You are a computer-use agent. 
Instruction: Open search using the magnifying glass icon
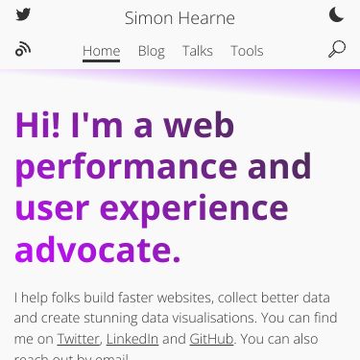[x=337, y=49]
